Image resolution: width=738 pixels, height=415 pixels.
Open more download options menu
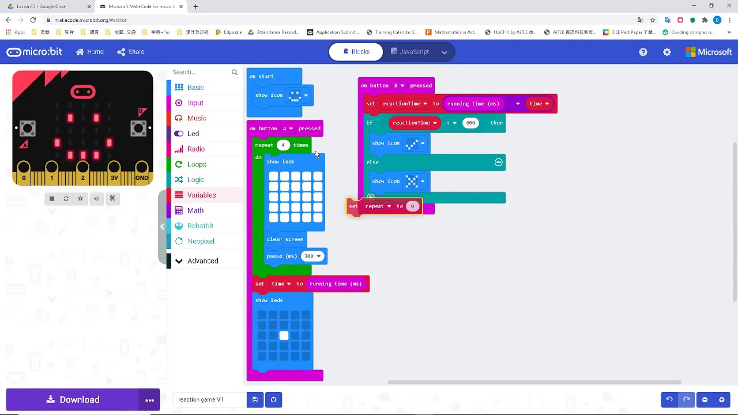point(149,399)
